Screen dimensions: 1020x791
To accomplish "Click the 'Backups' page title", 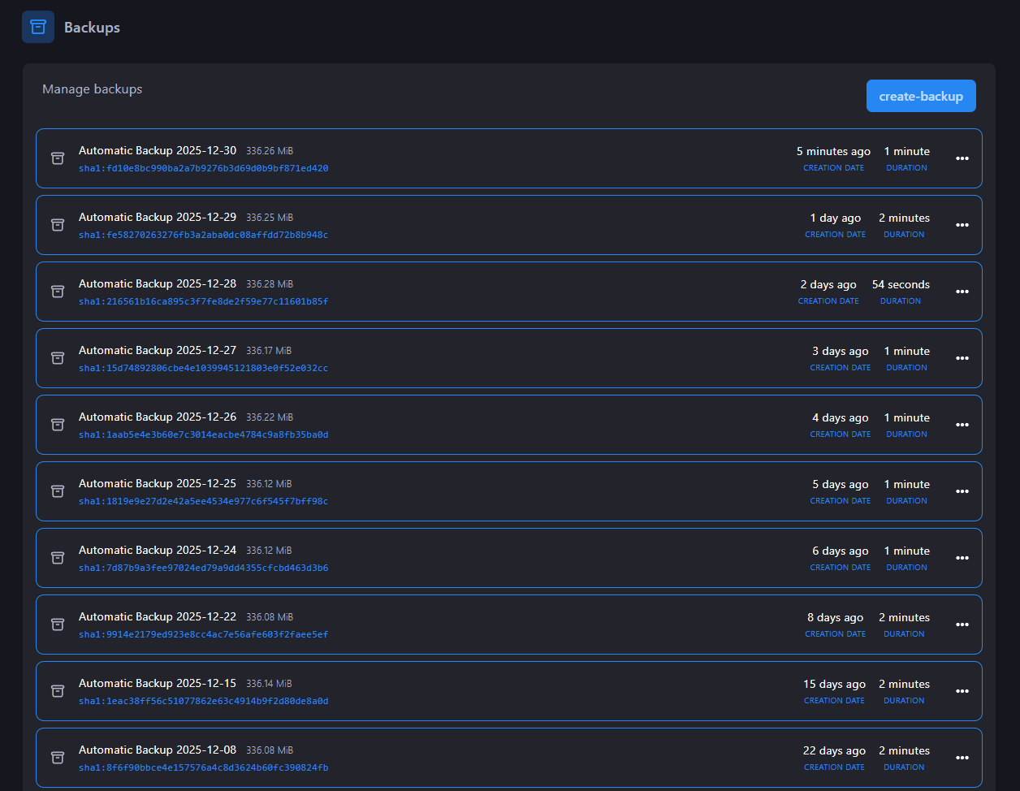I will click(x=92, y=27).
